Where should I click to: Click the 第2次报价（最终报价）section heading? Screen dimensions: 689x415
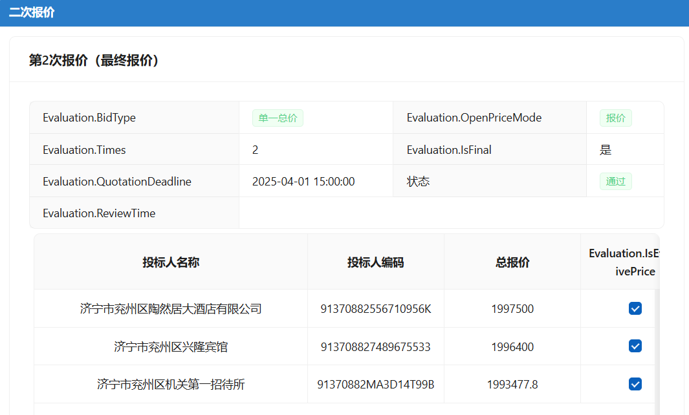point(94,60)
